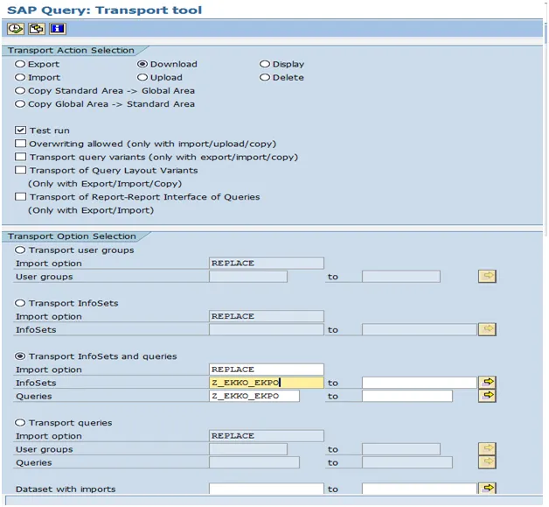
Task: Select the Delete radio button
Action: [265, 77]
